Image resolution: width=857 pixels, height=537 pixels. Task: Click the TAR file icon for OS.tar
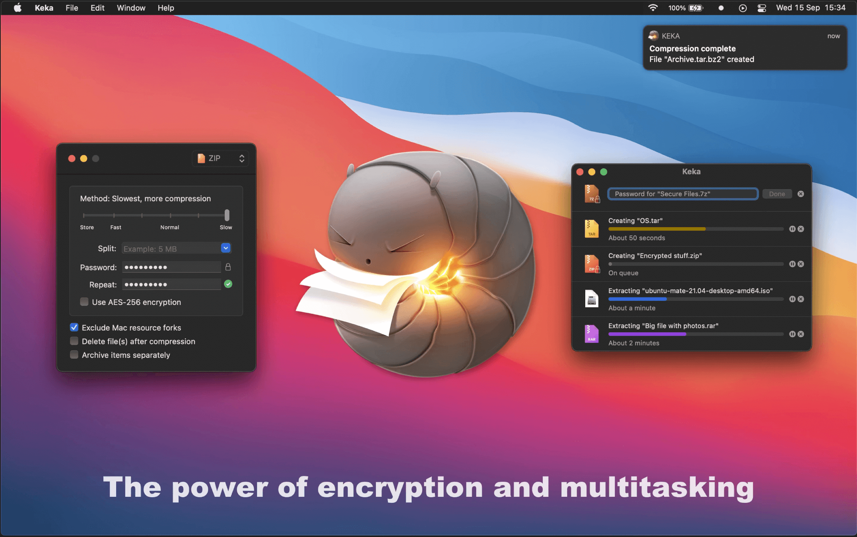pos(592,229)
